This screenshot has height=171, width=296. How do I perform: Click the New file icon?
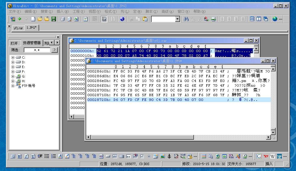[33, 19]
